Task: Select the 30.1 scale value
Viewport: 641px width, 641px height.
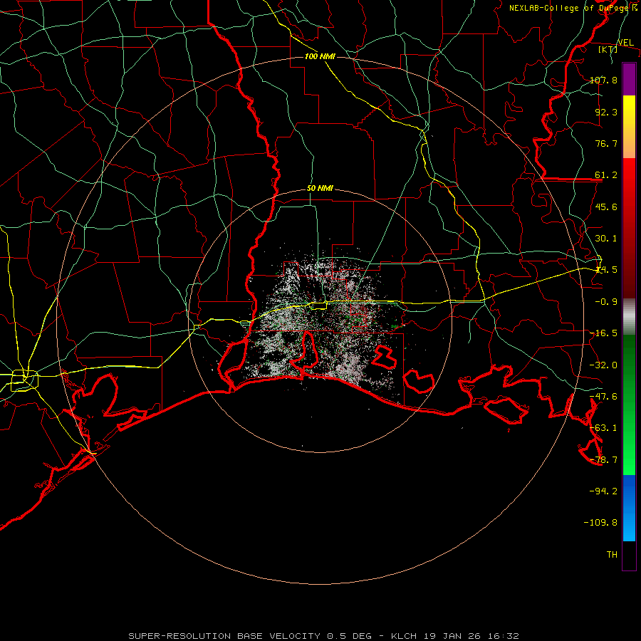Action: coord(606,238)
